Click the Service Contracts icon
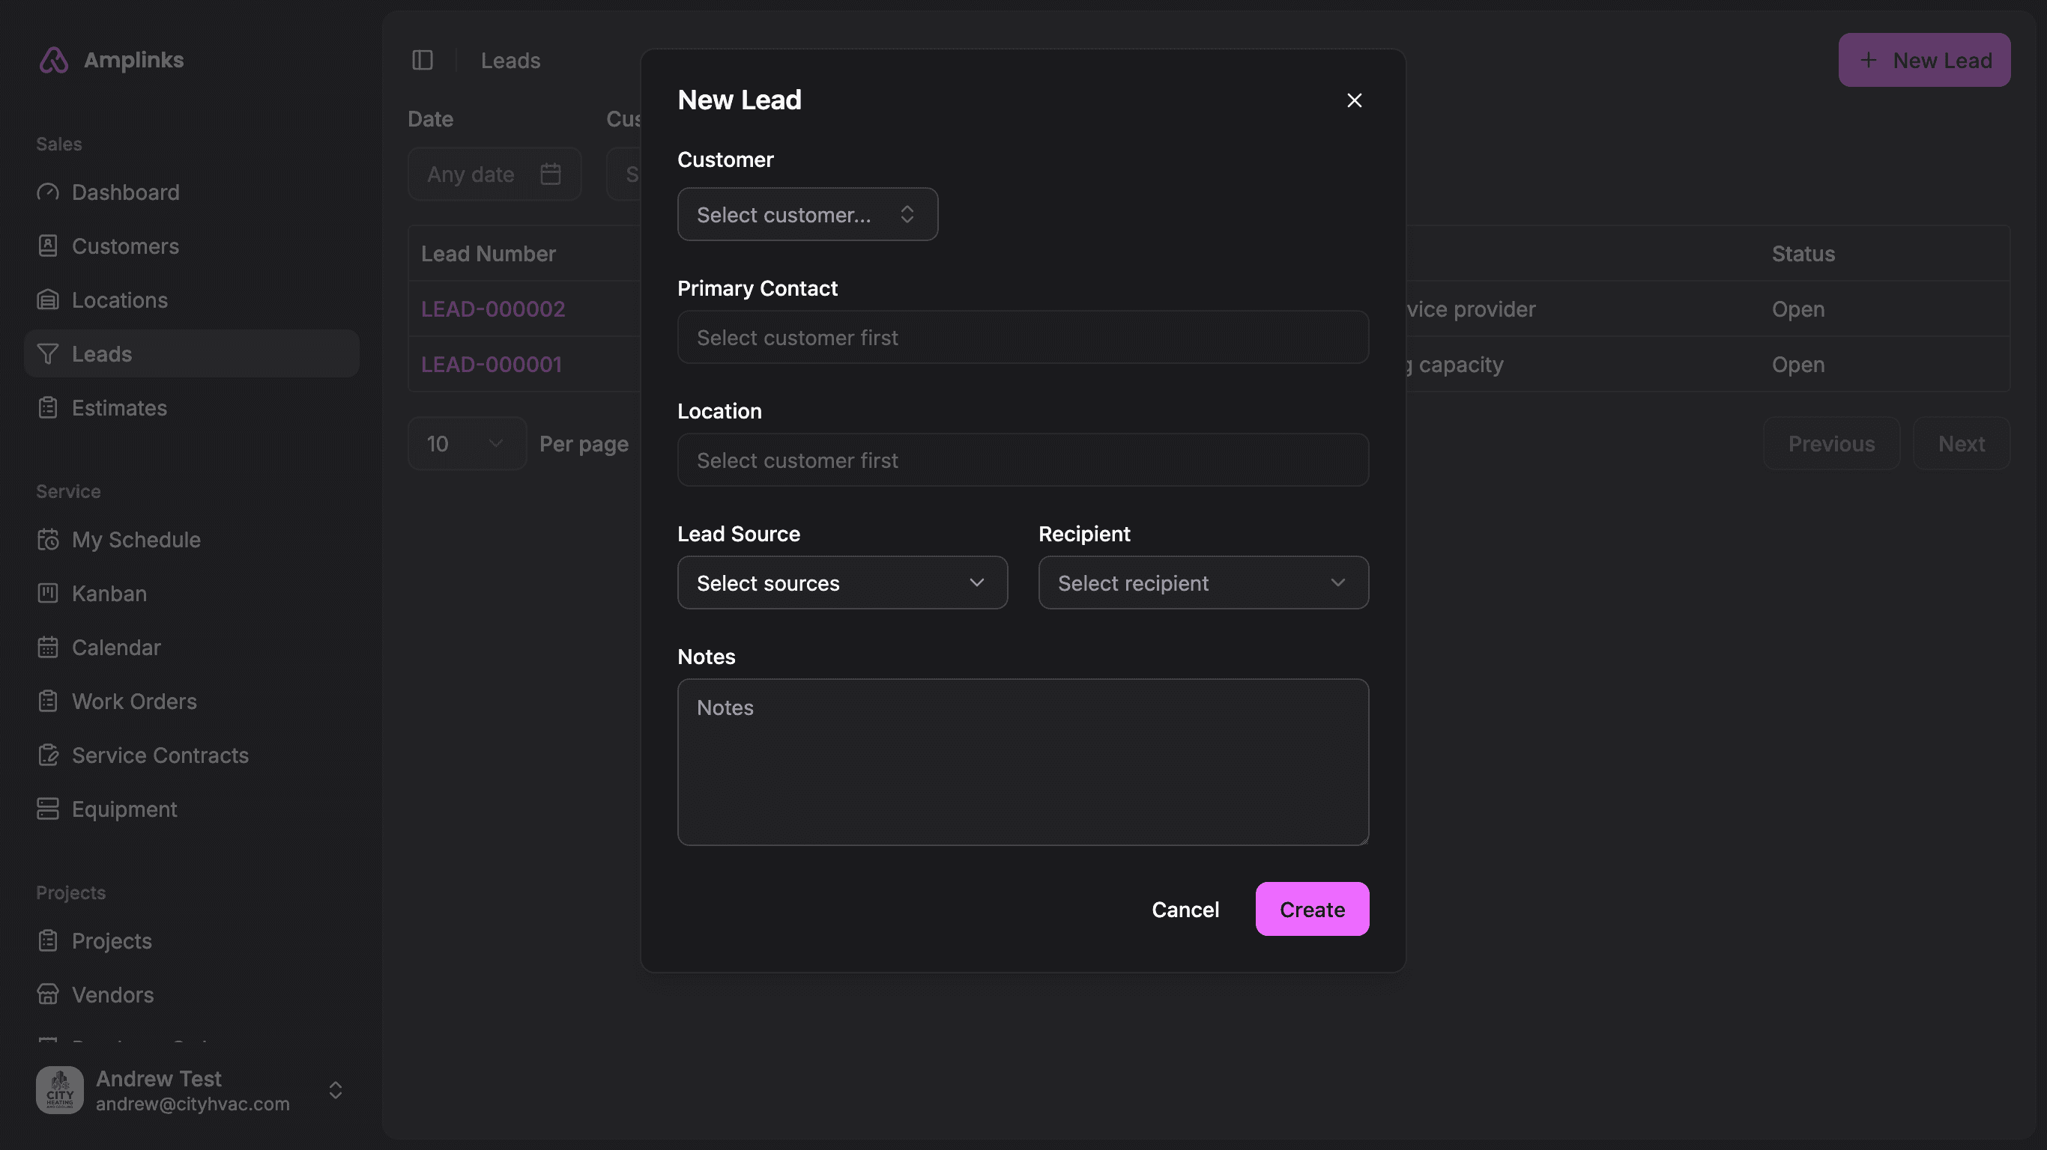 (48, 755)
